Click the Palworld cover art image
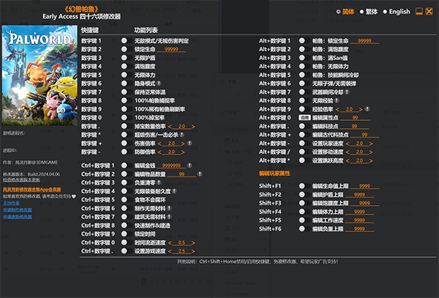The image size is (439, 298). point(40,75)
